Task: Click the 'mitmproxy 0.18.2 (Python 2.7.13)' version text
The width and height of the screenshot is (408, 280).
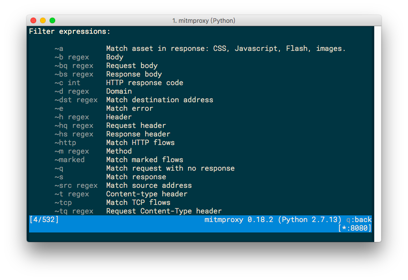Action: pyautogui.click(x=273, y=220)
